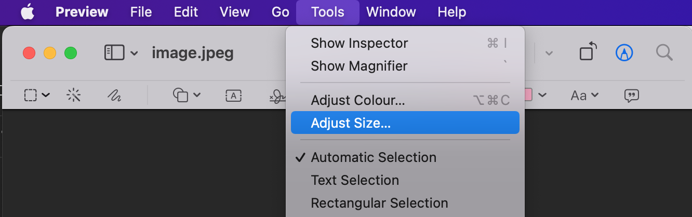Select the Sketch drawing tool

114,95
